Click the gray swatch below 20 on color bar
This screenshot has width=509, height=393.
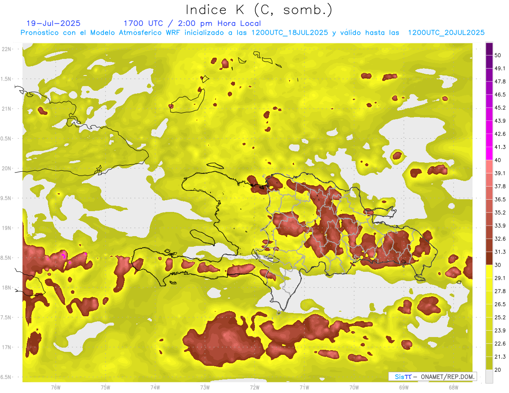pos(489,376)
